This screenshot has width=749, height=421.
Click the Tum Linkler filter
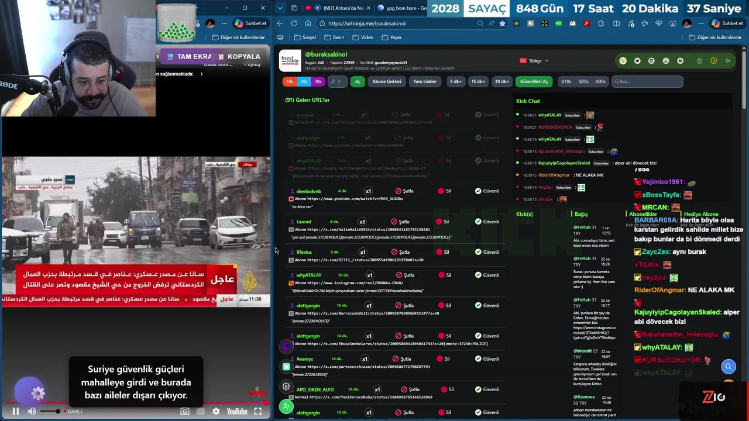click(425, 81)
